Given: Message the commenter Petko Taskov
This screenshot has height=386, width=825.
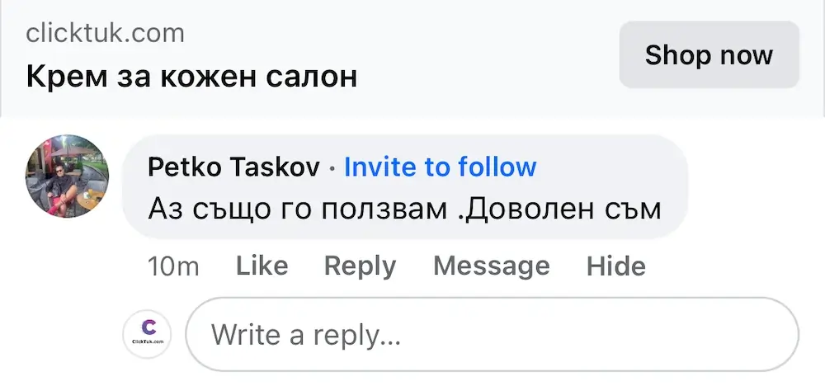Looking at the screenshot, I should [491, 266].
